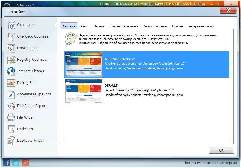Click the Internet Cleaner globe icon
Image resolution: width=241 pixels, height=168 pixels.
coord(11,71)
